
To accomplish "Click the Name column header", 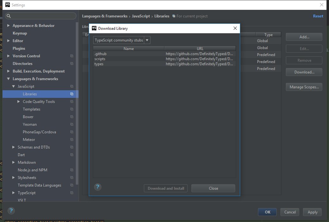I will 129,49.
